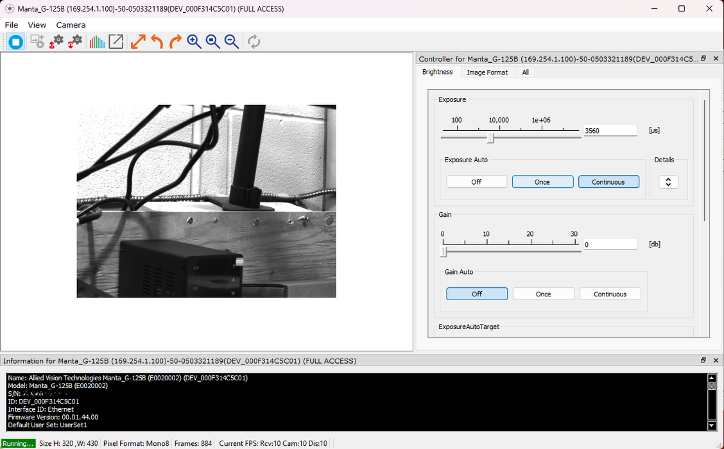The image size is (724, 449).
Task: Set Exposure Auto to Off
Action: pyautogui.click(x=476, y=182)
